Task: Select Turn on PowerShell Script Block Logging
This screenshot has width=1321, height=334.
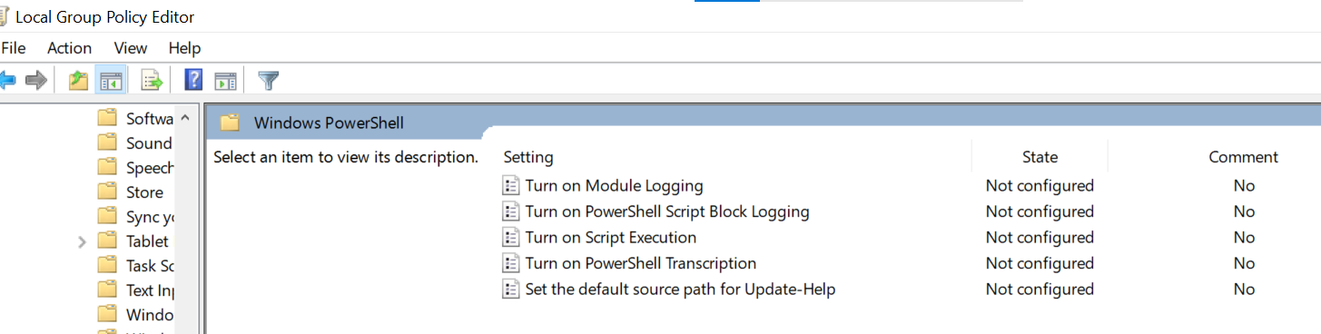Action: coord(667,211)
